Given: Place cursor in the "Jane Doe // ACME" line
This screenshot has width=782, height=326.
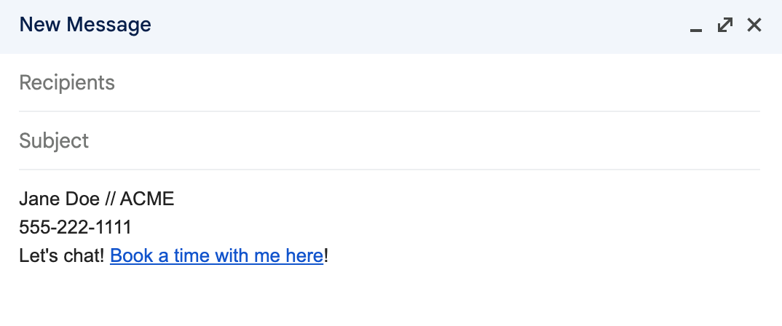Looking at the screenshot, I should click(x=96, y=199).
